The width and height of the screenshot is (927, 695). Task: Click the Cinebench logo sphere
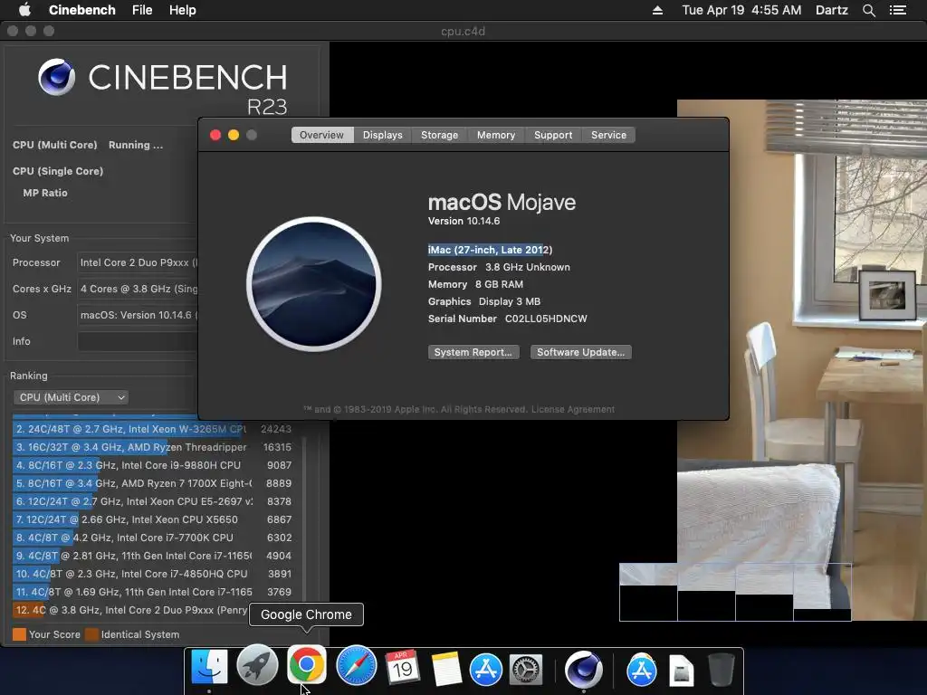coord(57,77)
